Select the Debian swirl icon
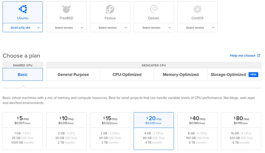This screenshot has height=153, width=265. (154, 9)
